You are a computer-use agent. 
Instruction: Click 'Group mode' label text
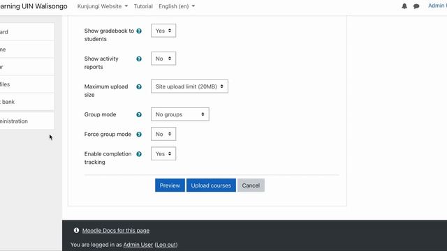[100, 114]
